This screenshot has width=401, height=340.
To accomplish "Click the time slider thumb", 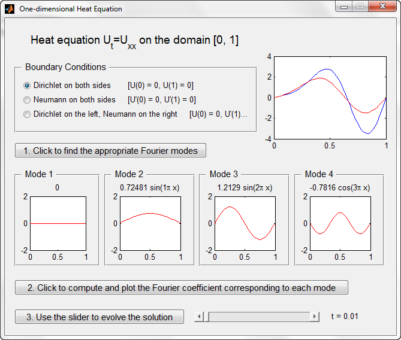I will point(206,317).
